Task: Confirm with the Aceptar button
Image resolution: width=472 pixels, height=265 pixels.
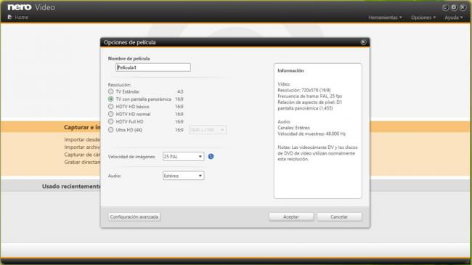Action: coord(291,217)
